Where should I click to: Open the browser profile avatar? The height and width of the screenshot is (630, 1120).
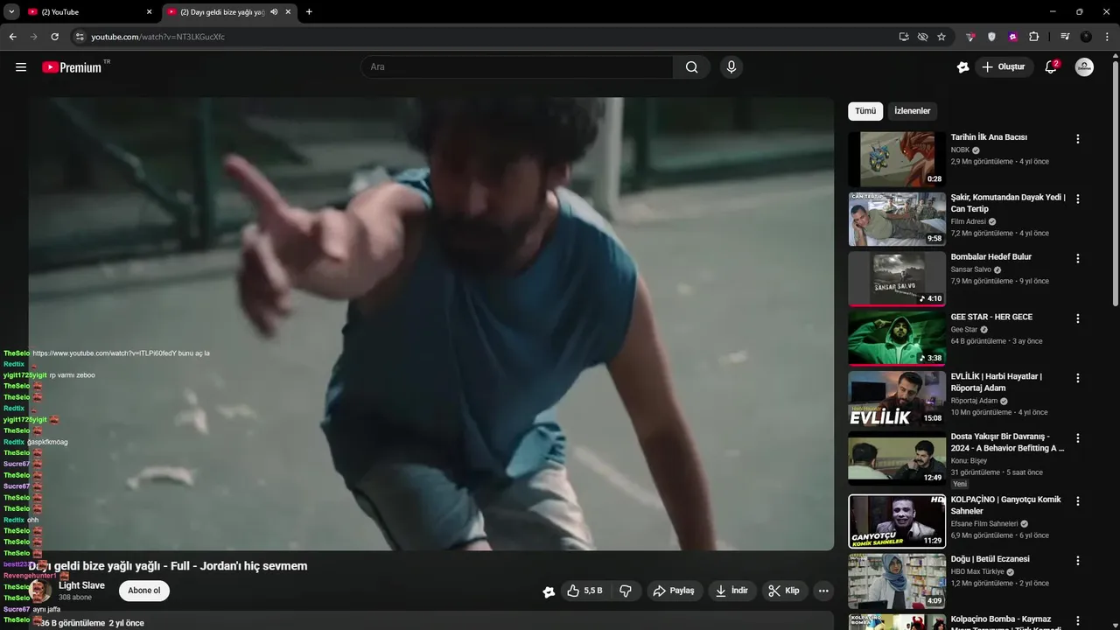[x=1086, y=37]
